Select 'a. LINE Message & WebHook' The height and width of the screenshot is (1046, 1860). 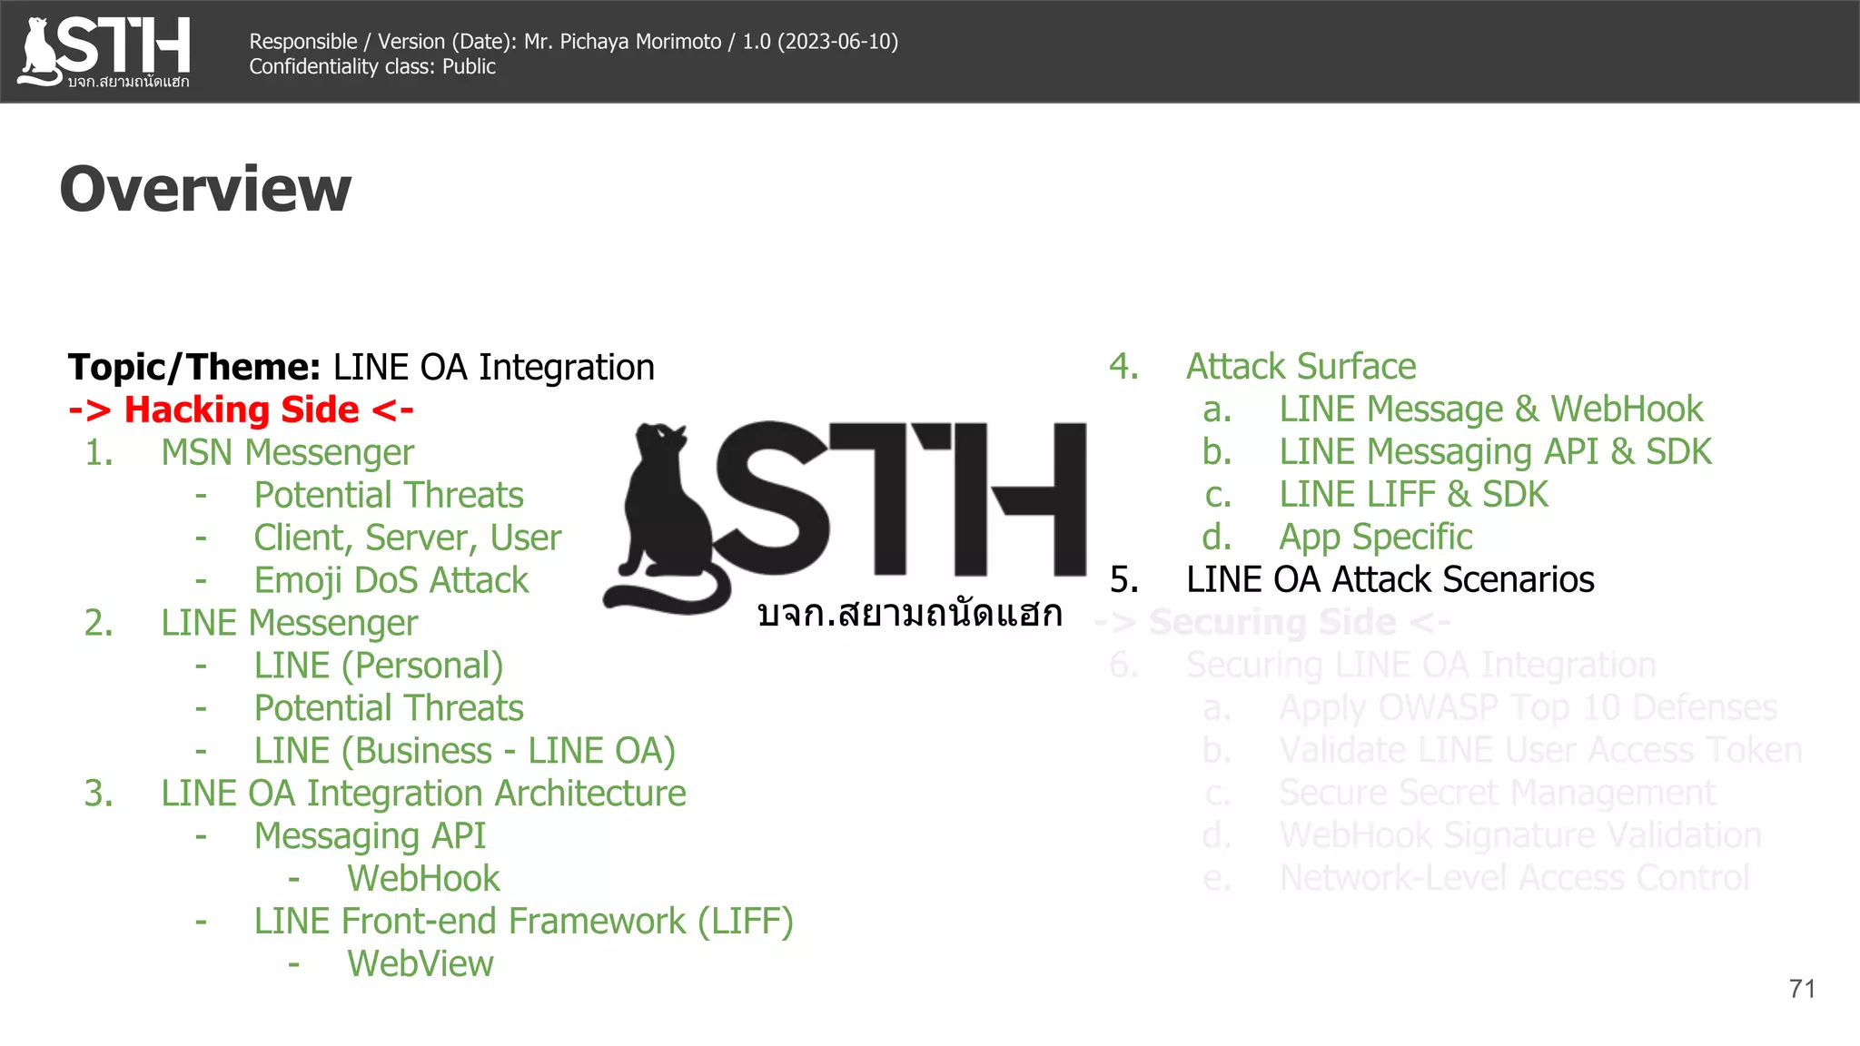pos(1452,410)
